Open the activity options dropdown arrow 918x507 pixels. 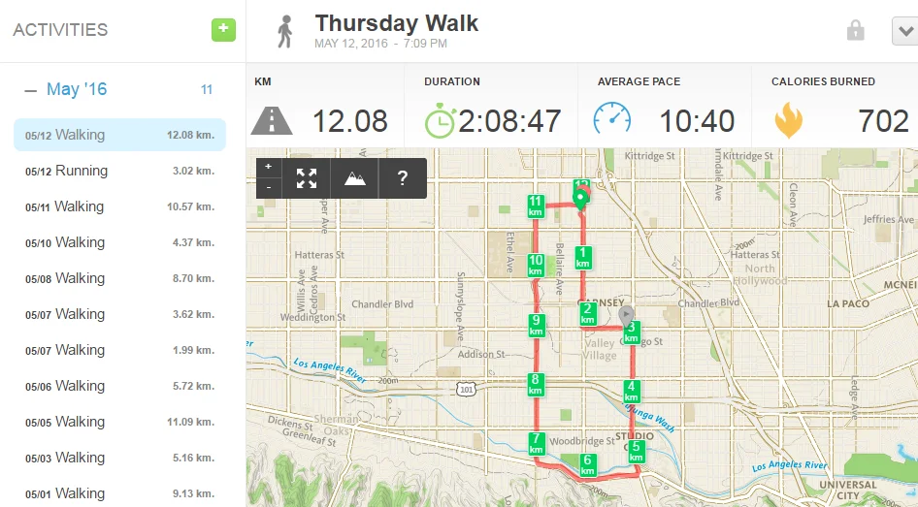[x=902, y=31]
